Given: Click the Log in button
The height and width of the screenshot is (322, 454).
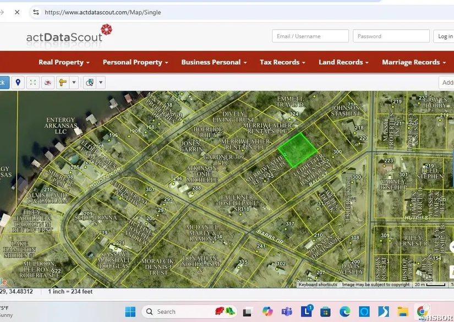Looking at the screenshot, I should pyautogui.click(x=445, y=36).
